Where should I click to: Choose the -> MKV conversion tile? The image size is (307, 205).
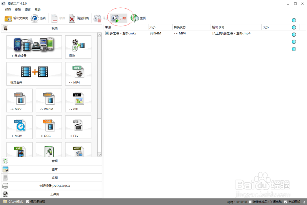[20, 100]
